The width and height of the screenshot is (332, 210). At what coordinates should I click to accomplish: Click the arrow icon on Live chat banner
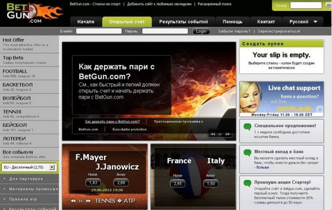pos(320,110)
